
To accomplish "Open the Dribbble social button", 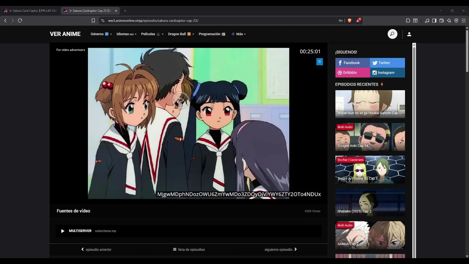I will click(352, 73).
